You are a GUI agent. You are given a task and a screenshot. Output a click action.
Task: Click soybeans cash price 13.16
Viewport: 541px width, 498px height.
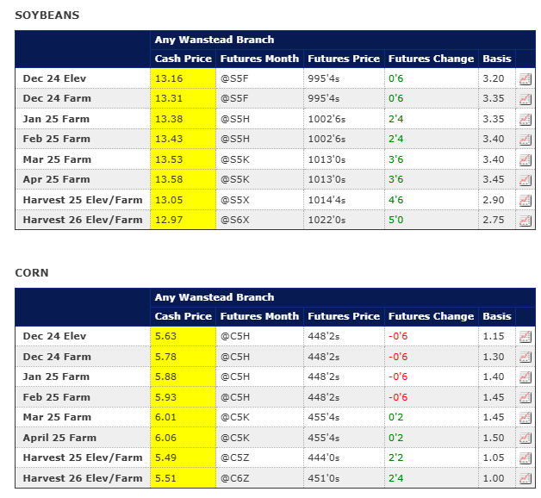(x=168, y=78)
